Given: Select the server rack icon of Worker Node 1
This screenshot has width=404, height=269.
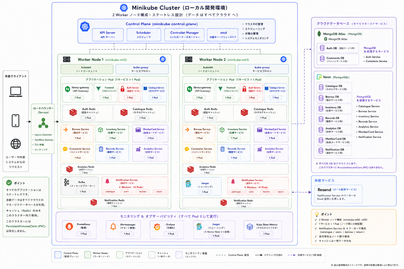Looking at the screenshot, I should (67, 59).
